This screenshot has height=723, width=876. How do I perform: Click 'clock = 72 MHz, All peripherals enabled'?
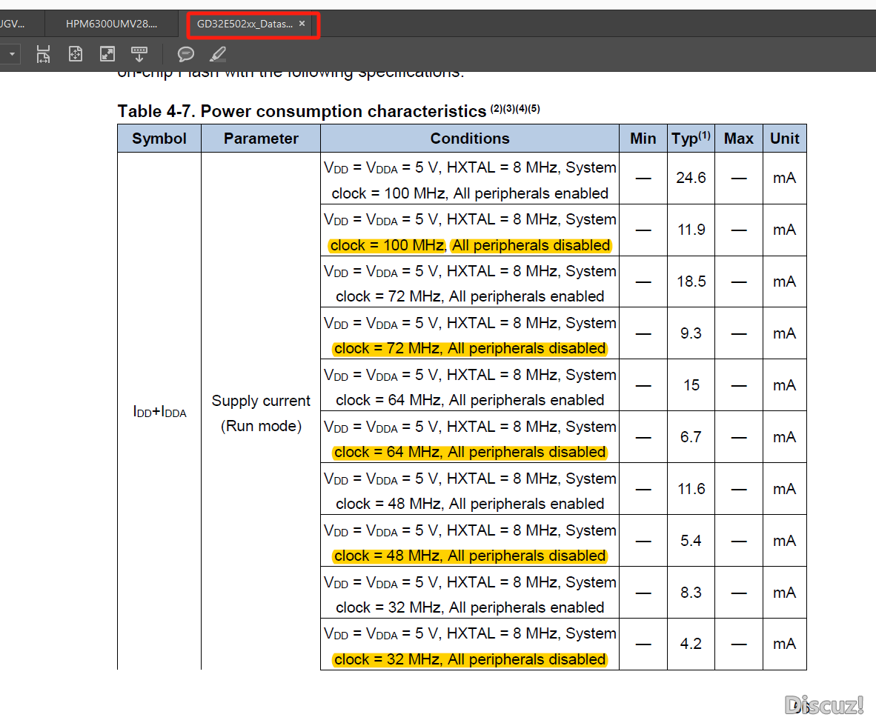coord(470,296)
